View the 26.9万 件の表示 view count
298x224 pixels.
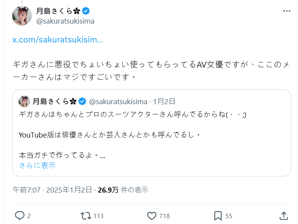coord(123,190)
